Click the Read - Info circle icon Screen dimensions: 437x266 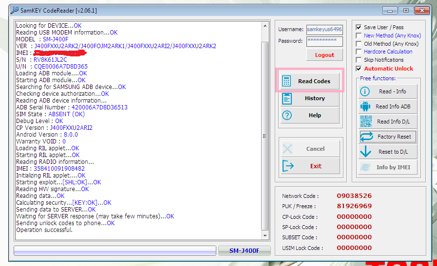click(x=365, y=91)
